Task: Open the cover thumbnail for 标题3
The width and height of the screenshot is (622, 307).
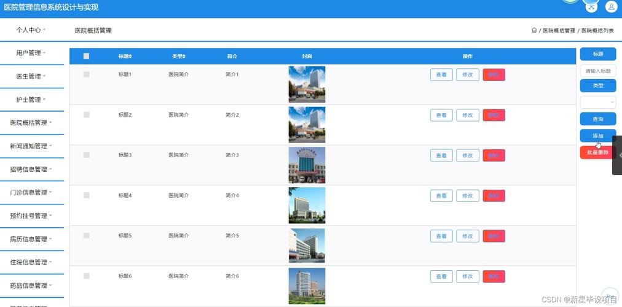Action: tap(307, 165)
